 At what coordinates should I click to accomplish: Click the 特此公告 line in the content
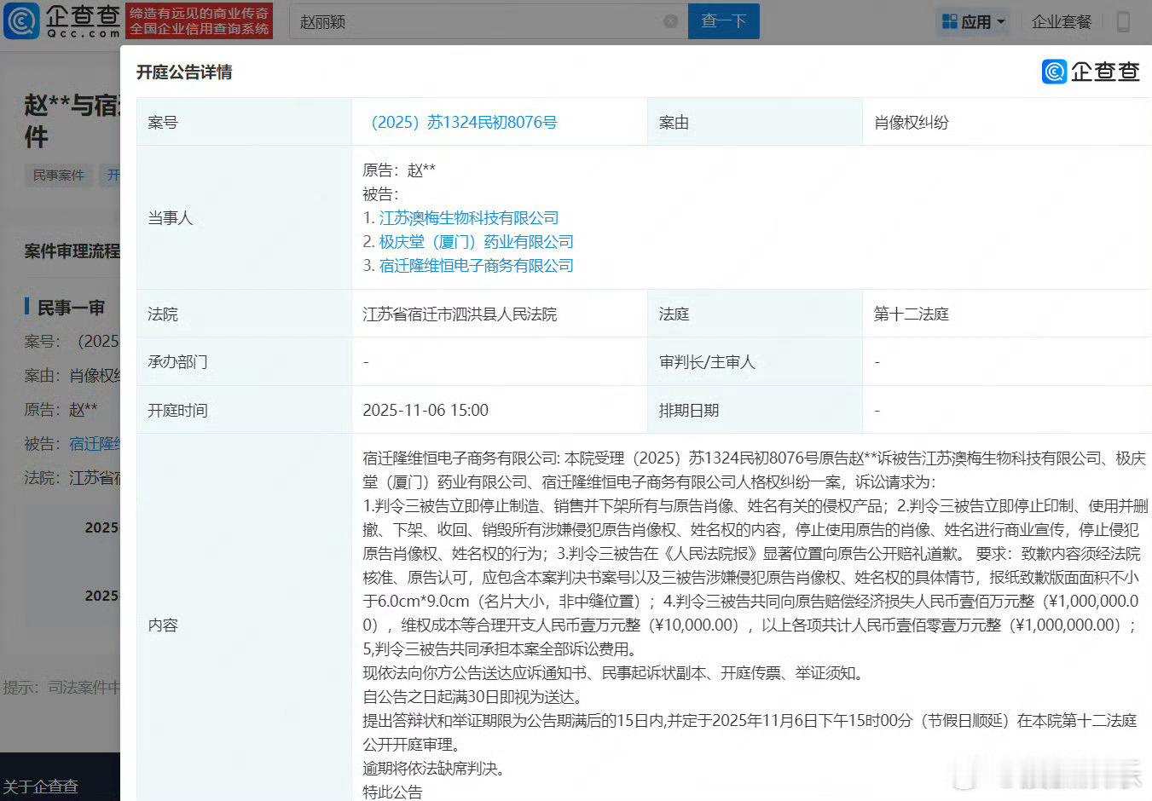coord(392,792)
